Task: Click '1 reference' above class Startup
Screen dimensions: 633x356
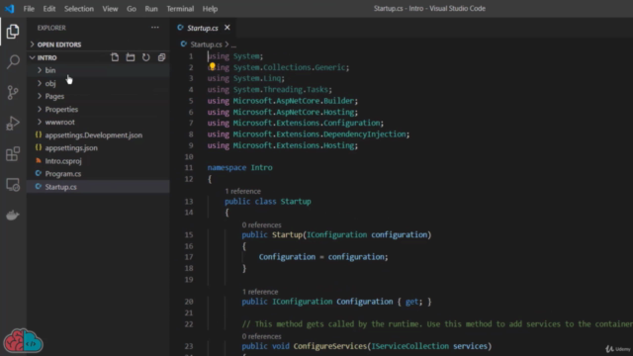Action: coord(242,191)
